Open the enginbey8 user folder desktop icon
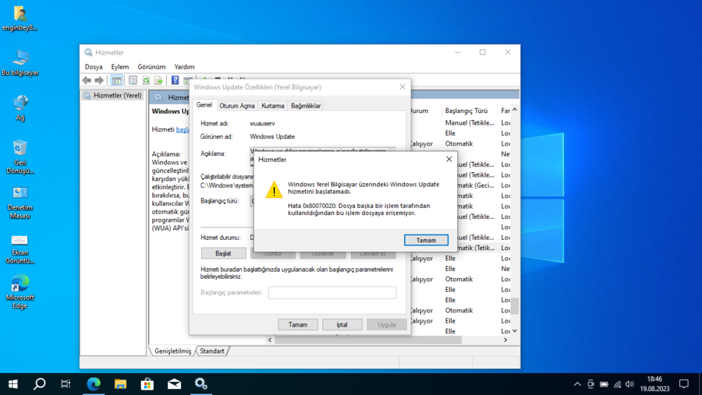702x395 pixels. [x=19, y=19]
